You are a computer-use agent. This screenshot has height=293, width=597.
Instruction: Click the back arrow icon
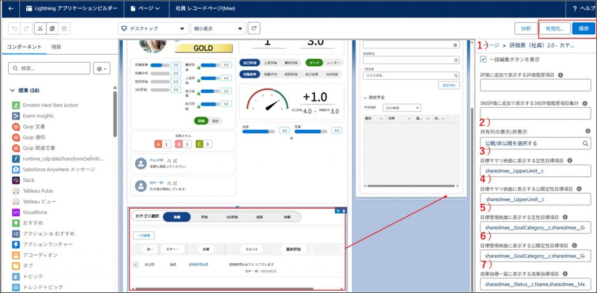10,9
